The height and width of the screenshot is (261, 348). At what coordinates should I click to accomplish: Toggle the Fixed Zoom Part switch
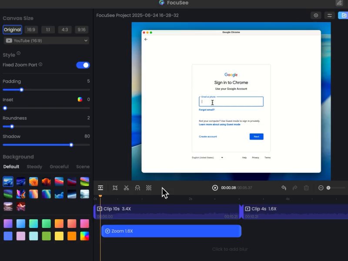coord(83,65)
